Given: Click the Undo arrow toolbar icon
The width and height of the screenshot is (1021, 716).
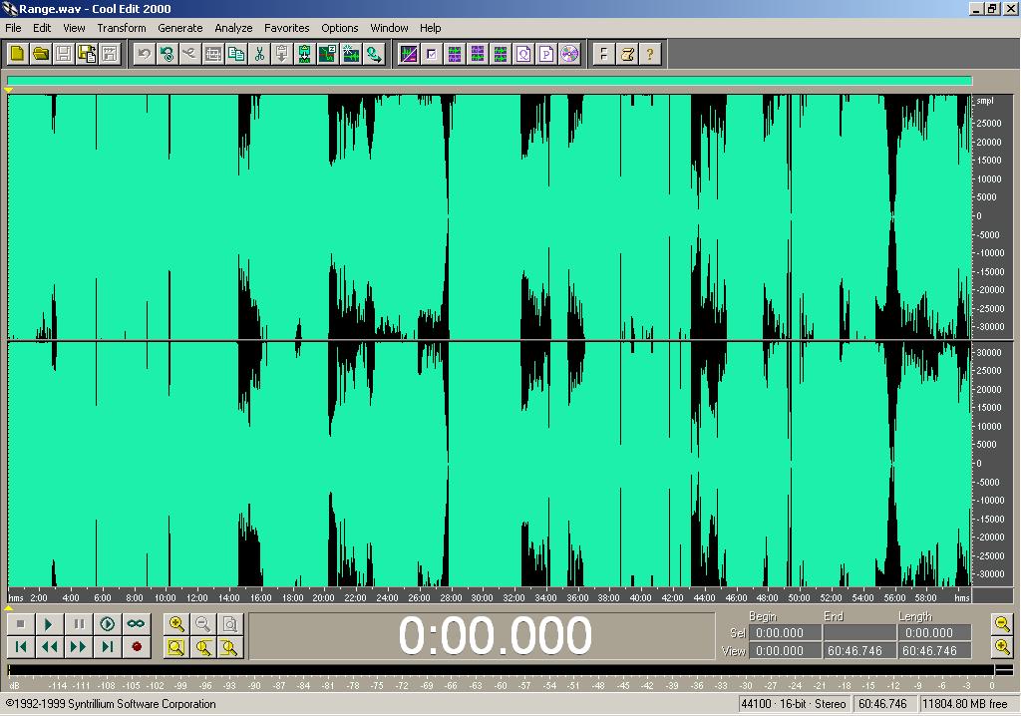Looking at the screenshot, I should (144, 54).
